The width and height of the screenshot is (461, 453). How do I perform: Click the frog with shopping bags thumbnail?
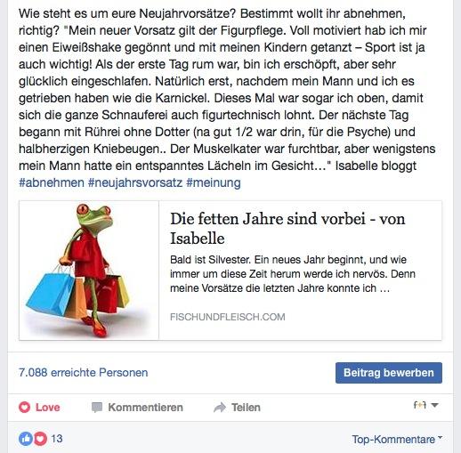click(89, 271)
